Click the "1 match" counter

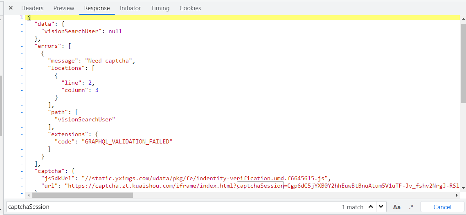[x=353, y=207]
